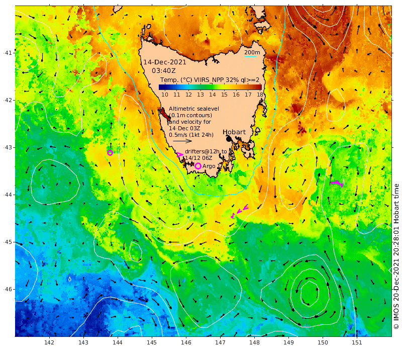
Task: Click the '14/12 06Z' drifter time text
Action: 198,158
